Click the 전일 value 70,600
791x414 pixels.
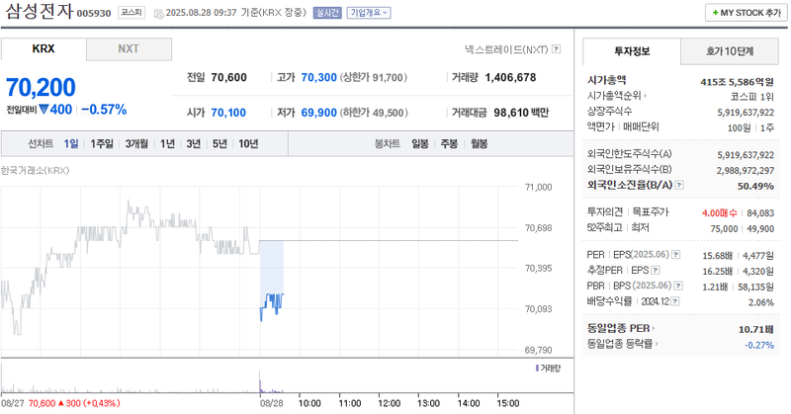(x=229, y=78)
